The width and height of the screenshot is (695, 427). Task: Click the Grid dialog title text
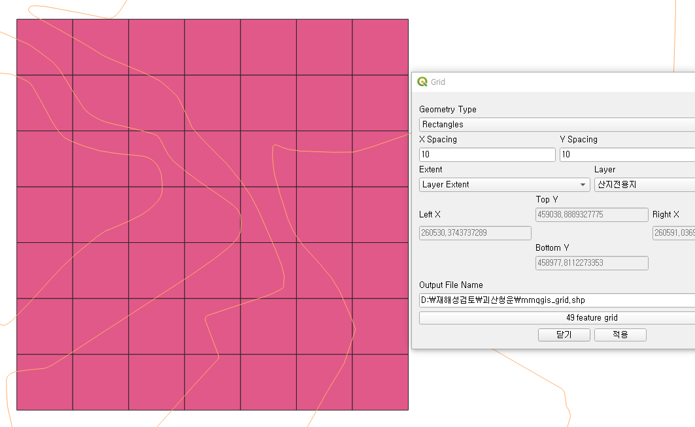point(438,82)
